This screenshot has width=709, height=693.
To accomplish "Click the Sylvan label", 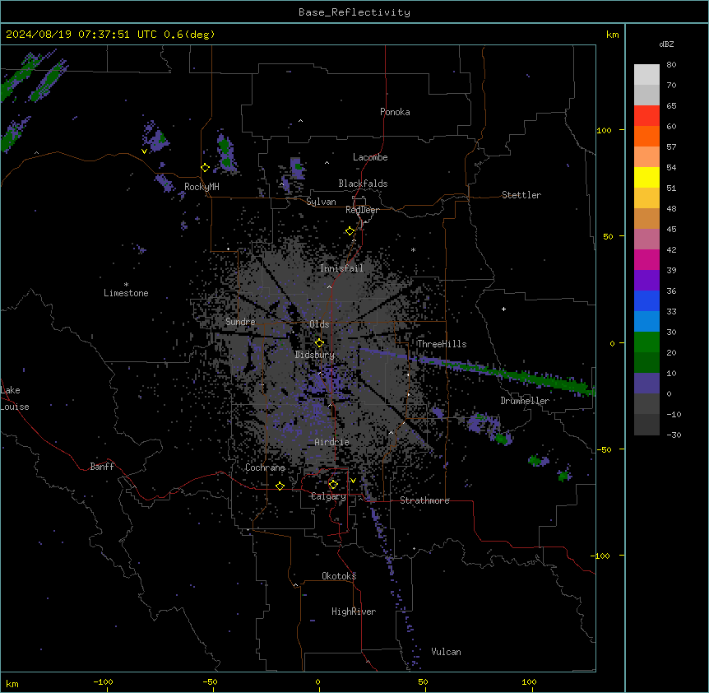I will click(x=321, y=202).
